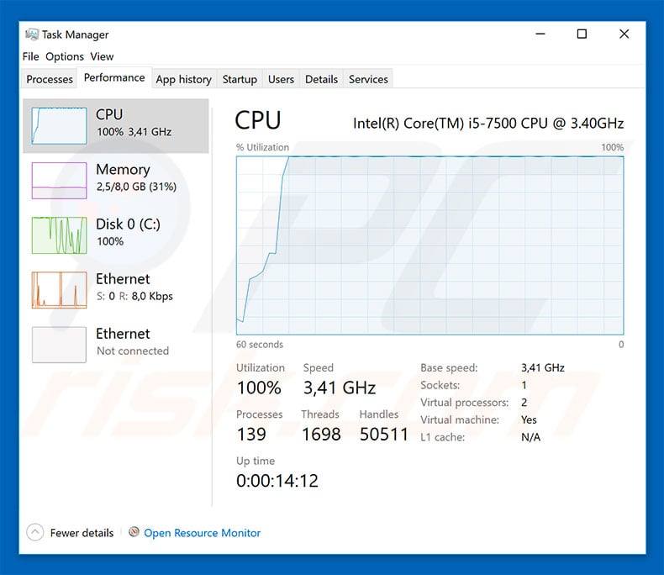Viewport: 664px width, 575px height.
Task: Click the Virtual machine Yes value
Action: click(x=529, y=419)
